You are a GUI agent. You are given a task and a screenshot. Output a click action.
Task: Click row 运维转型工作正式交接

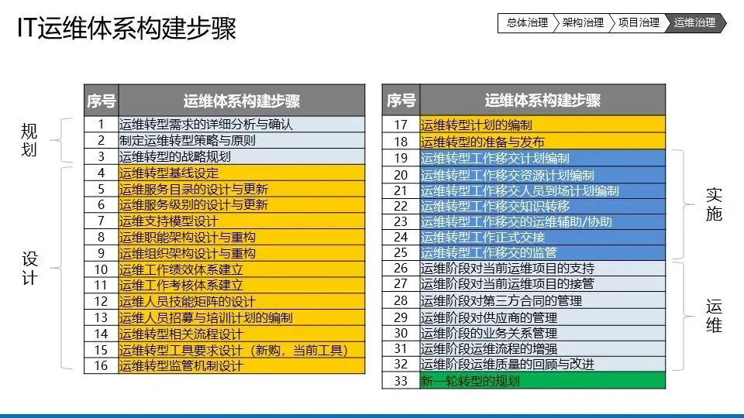pyautogui.click(x=524, y=237)
